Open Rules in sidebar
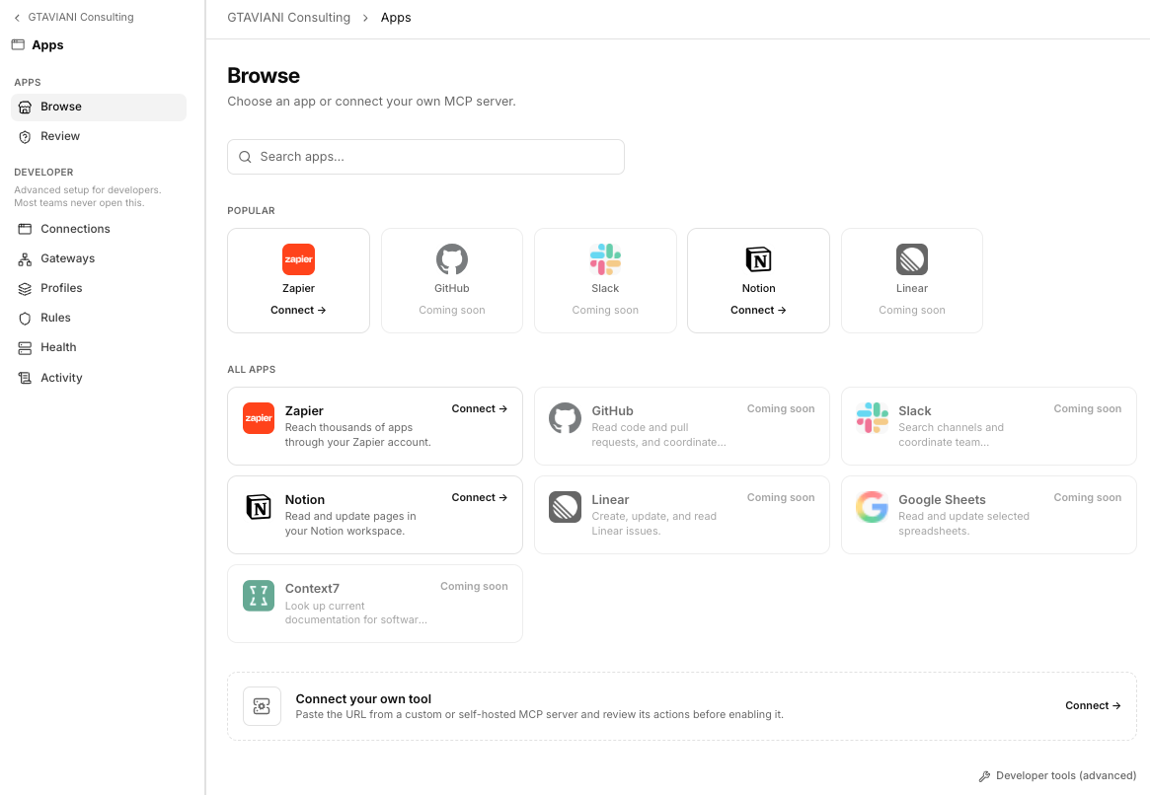The width and height of the screenshot is (1150, 795). pyautogui.click(x=99, y=318)
